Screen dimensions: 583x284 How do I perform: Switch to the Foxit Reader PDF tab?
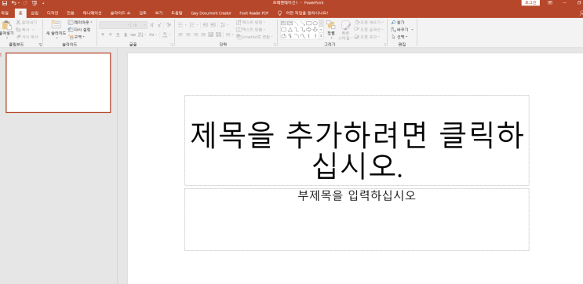(254, 13)
